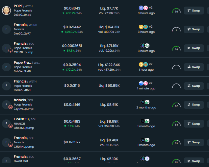Click the score gauge showing 69

pyautogui.click(x=176, y=11)
